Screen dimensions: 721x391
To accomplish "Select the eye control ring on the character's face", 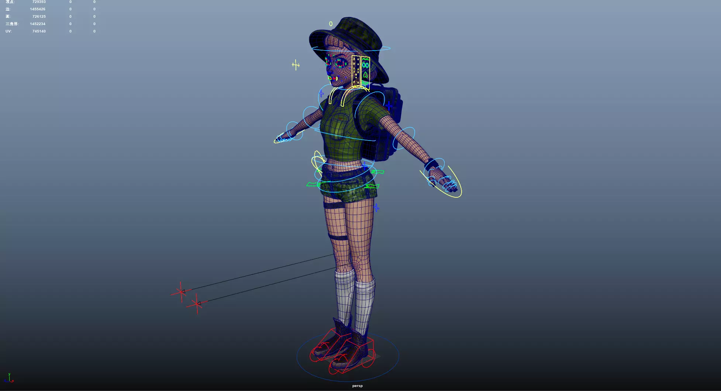I will [340, 63].
